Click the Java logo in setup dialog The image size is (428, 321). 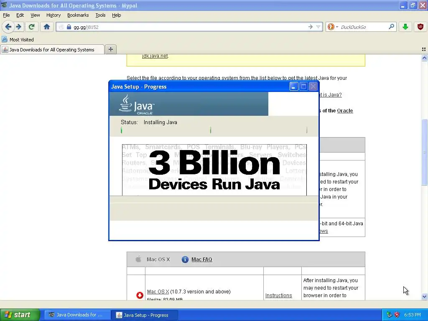coord(137,104)
